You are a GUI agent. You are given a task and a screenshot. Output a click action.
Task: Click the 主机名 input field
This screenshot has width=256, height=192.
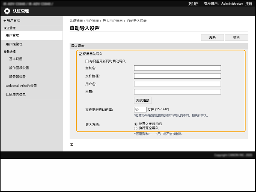pyautogui.click(x=177, y=68)
